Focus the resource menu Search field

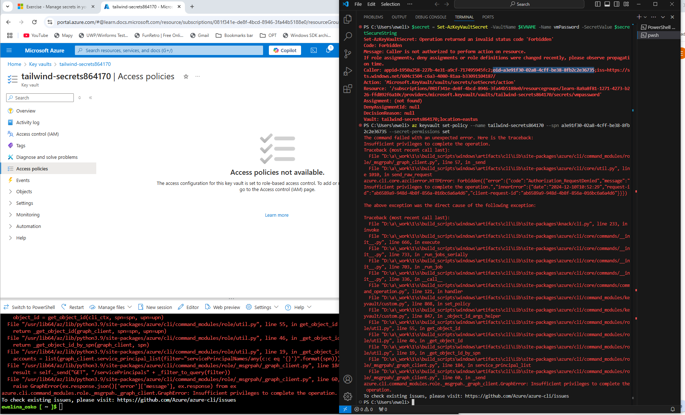click(x=40, y=98)
